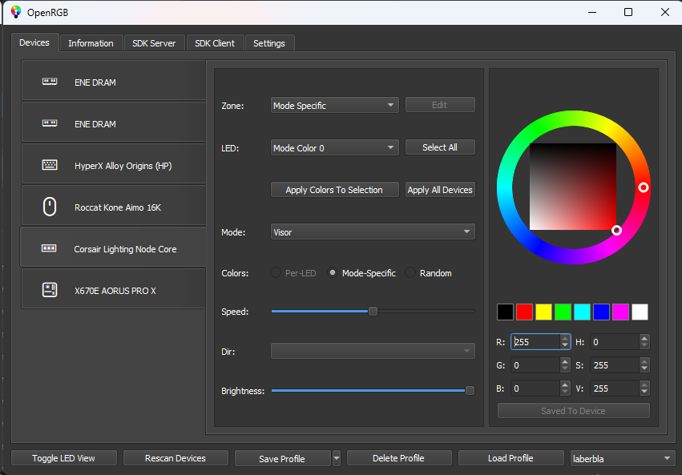682x475 pixels.
Task: Click the G value input field
Action: 535,365
